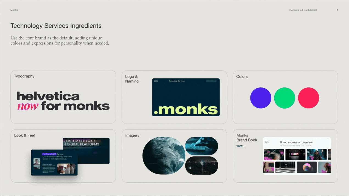Click the dark night city aerial image
The height and width of the screenshot is (196, 349).
[202, 166]
